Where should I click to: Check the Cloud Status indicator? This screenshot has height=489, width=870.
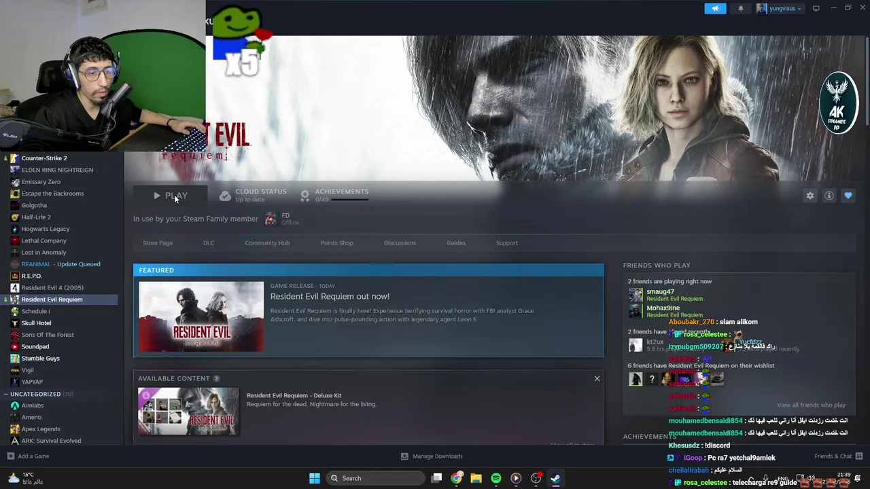click(252, 195)
